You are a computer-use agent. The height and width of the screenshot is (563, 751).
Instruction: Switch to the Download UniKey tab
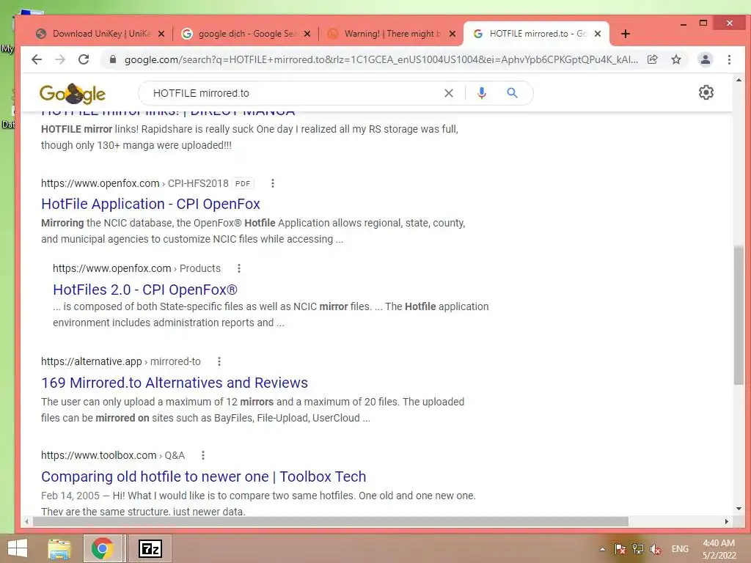(x=99, y=34)
